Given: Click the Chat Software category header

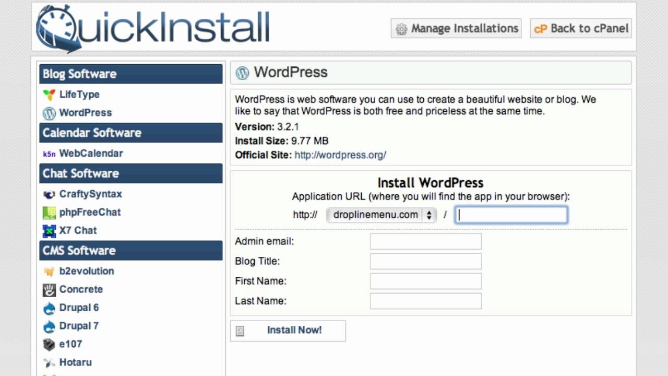Looking at the screenshot, I should (131, 173).
